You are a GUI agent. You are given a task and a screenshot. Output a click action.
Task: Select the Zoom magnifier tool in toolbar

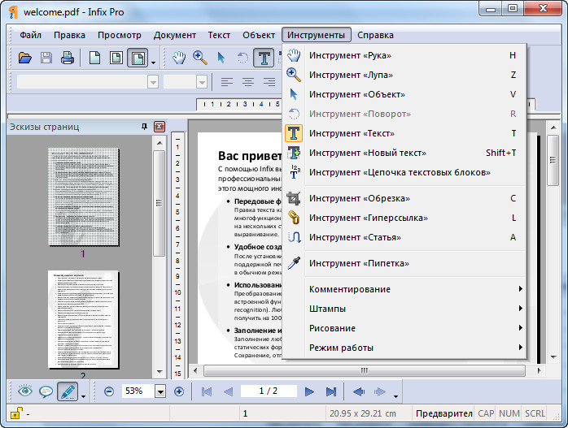[x=199, y=58]
